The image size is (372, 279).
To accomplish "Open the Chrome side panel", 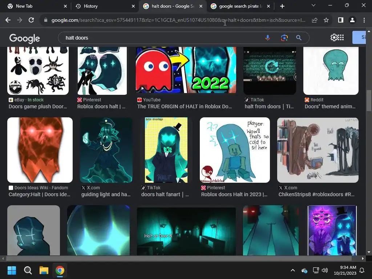I will point(341,20).
